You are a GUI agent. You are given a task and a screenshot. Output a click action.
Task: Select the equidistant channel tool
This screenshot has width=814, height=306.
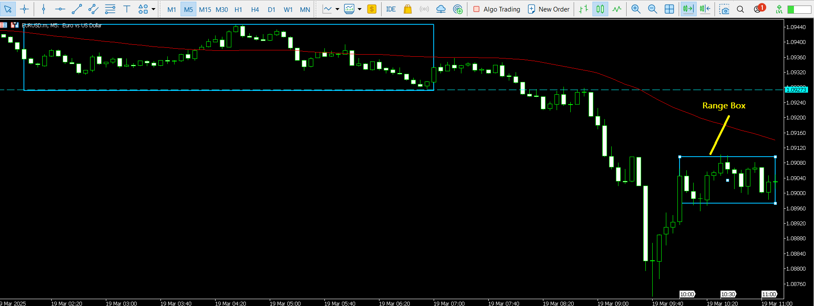tap(93, 9)
